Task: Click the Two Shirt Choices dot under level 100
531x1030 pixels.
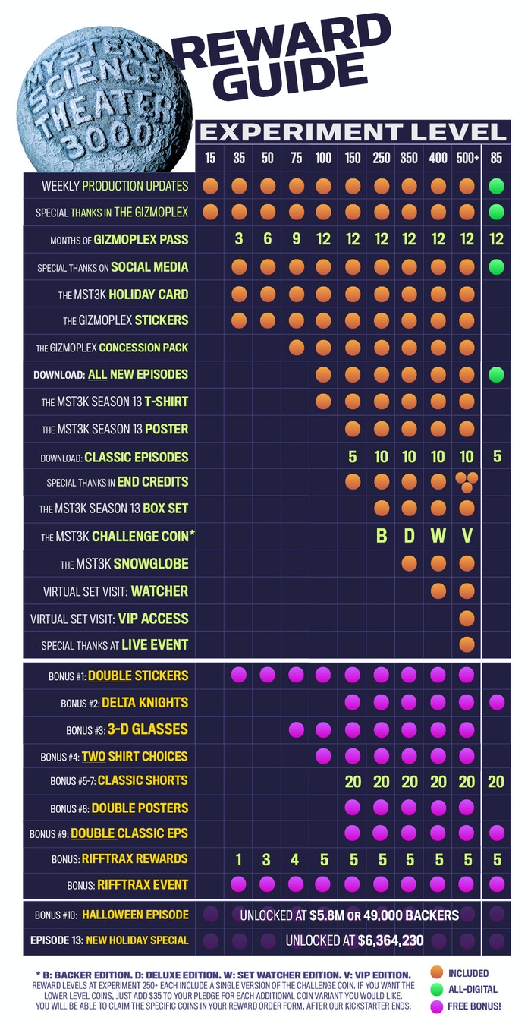Action: coord(324,756)
